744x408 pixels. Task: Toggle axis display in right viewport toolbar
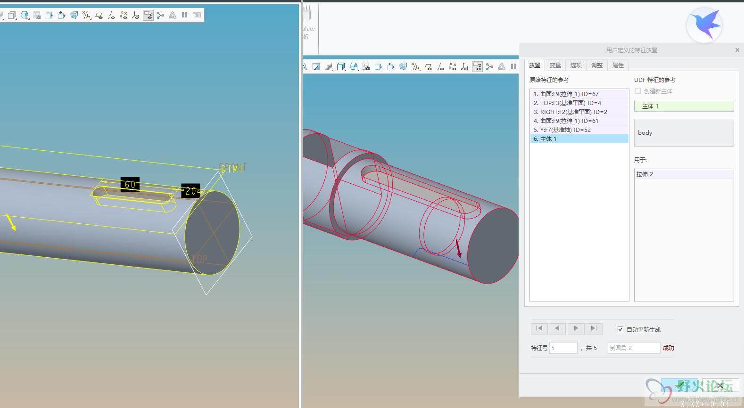pos(440,67)
